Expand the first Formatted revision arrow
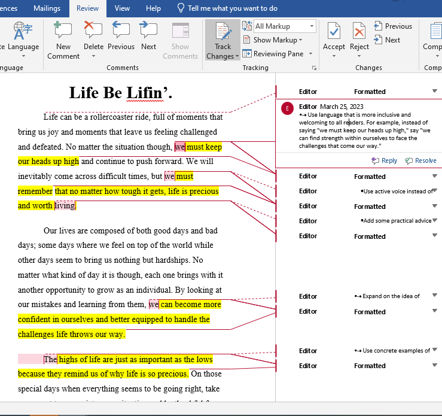Screen dimensions: 442x416 coord(434,91)
